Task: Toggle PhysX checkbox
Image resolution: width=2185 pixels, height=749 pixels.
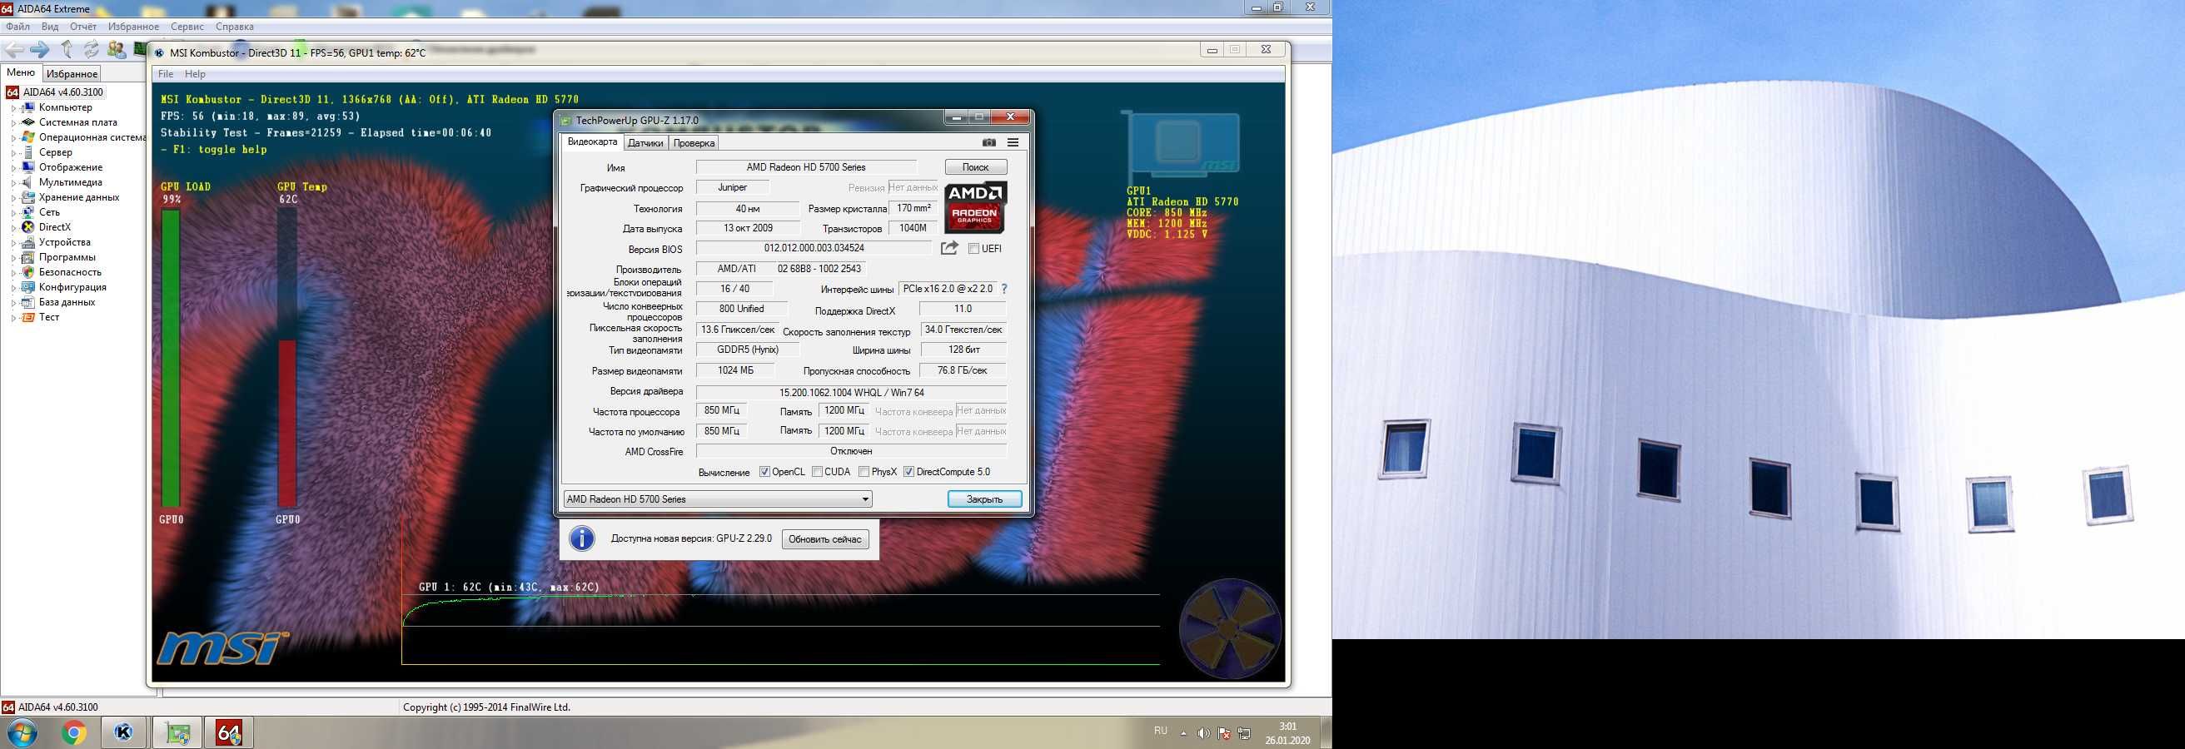Action: tap(864, 472)
